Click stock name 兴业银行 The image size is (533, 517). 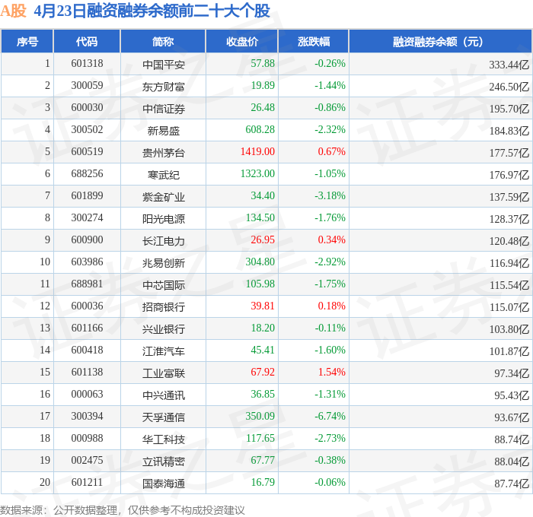[x=164, y=329]
